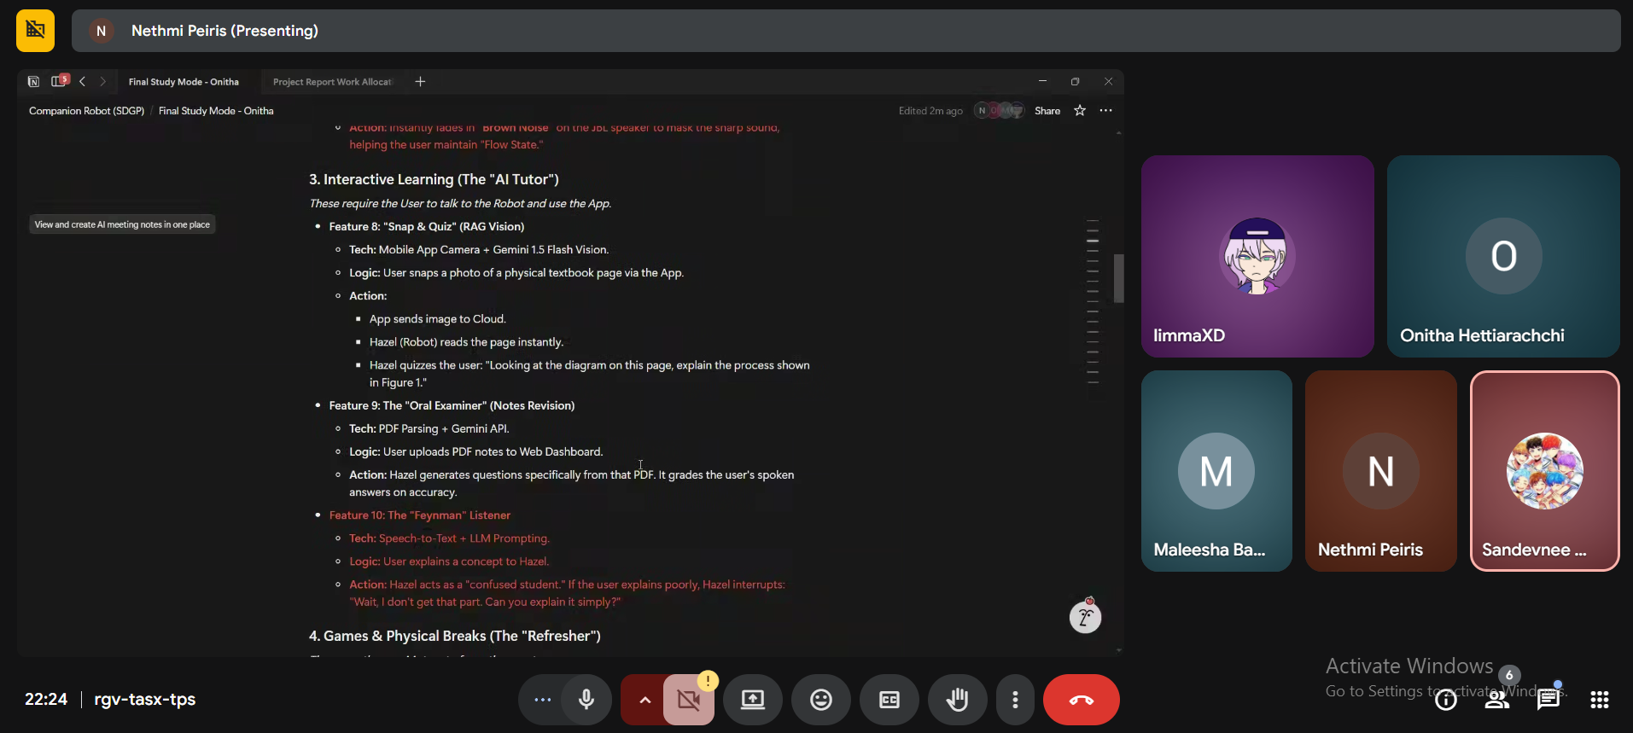The image size is (1633, 733).
Task: Toggle closed captions button
Action: tap(889, 700)
